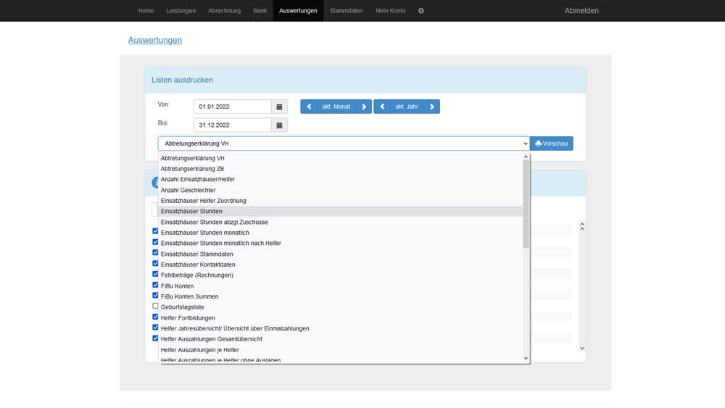Viewport: 725px width, 408px height.
Task: Advance to next year using right arrow
Action: coord(432,107)
